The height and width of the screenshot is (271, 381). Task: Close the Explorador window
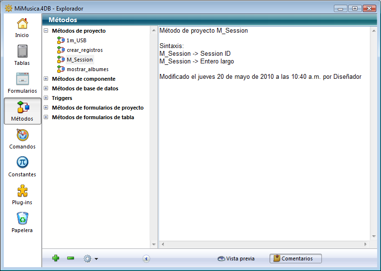pos(369,9)
